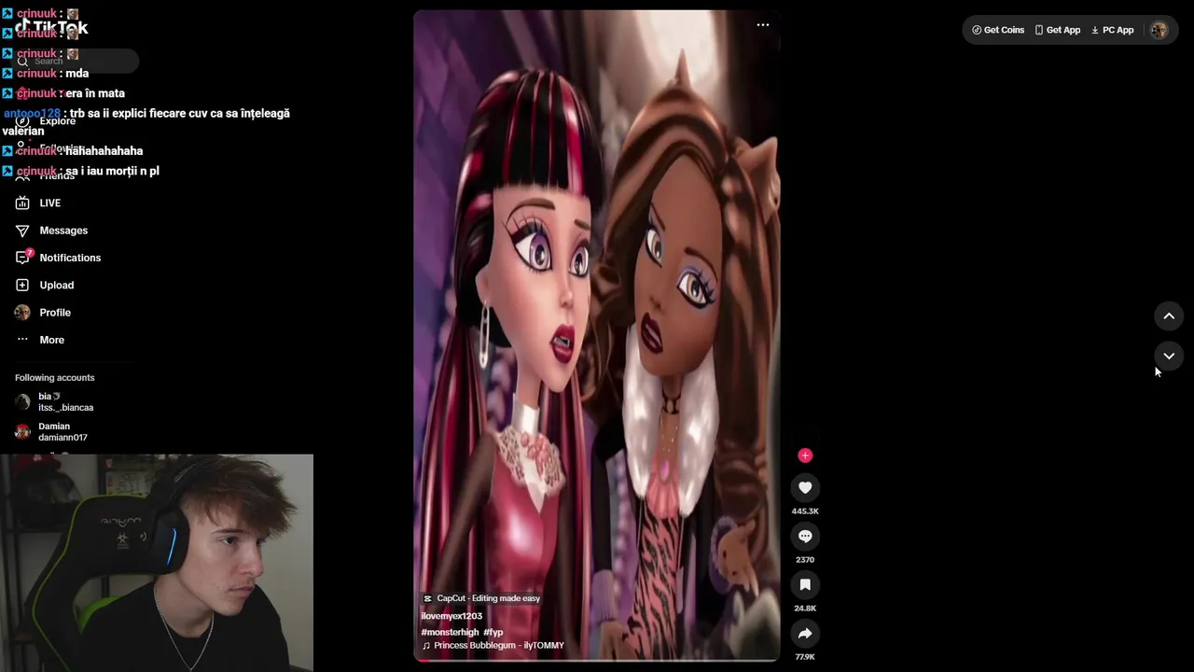Viewport: 1194px width, 672px height.
Task: Open the #monsterhigh hashtag
Action: coord(450,632)
